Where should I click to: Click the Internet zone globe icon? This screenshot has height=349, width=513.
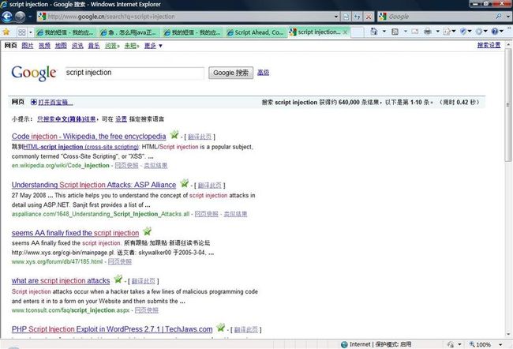(344, 344)
